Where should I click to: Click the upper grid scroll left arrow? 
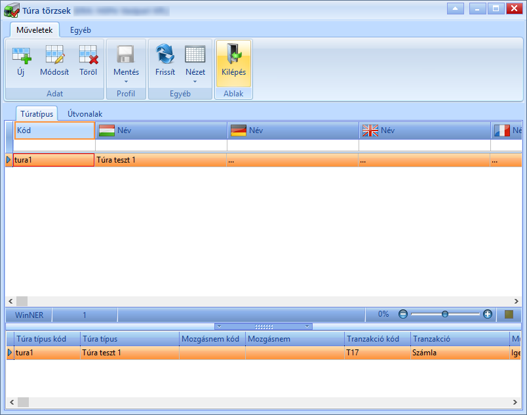(x=10, y=301)
